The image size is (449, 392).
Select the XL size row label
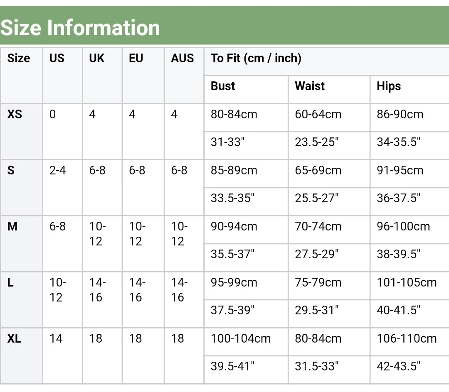click(14, 339)
